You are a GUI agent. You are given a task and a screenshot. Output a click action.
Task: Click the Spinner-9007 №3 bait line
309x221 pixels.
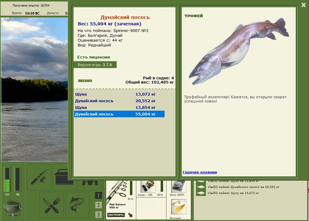[113, 31]
